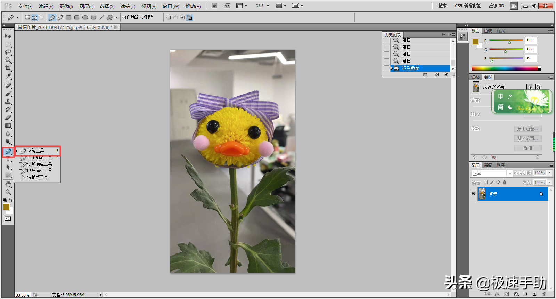
Task: Choose 转换点工具 from the flyout
Action: point(38,177)
